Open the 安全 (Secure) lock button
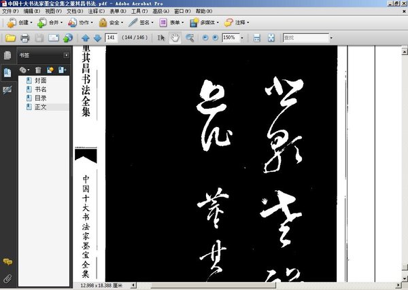 tap(111, 23)
